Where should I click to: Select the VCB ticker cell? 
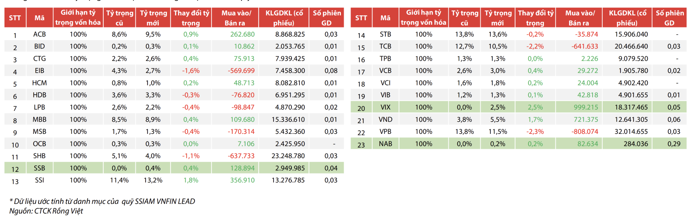coord(385,71)
